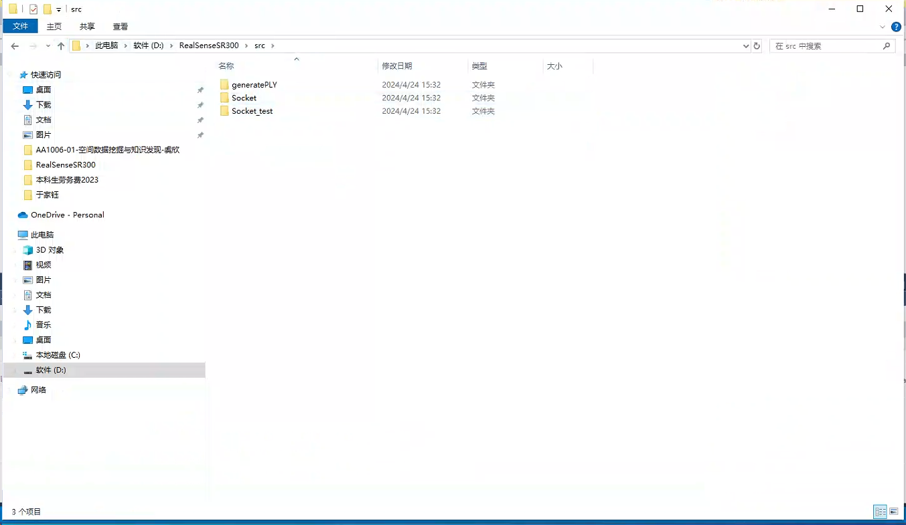Open 桌面 under This PC
Screen dimensions: 906x525
(44, 340)
